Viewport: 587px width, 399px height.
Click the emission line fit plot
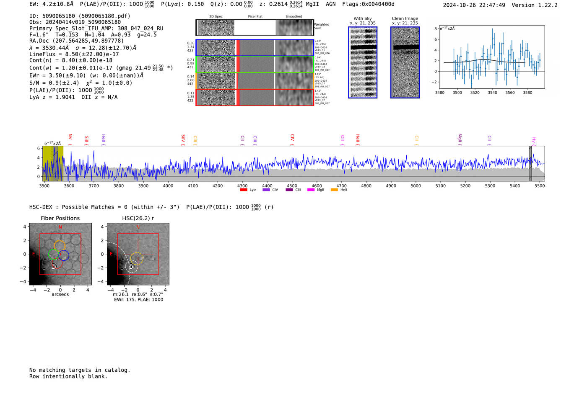click(491, 57)
